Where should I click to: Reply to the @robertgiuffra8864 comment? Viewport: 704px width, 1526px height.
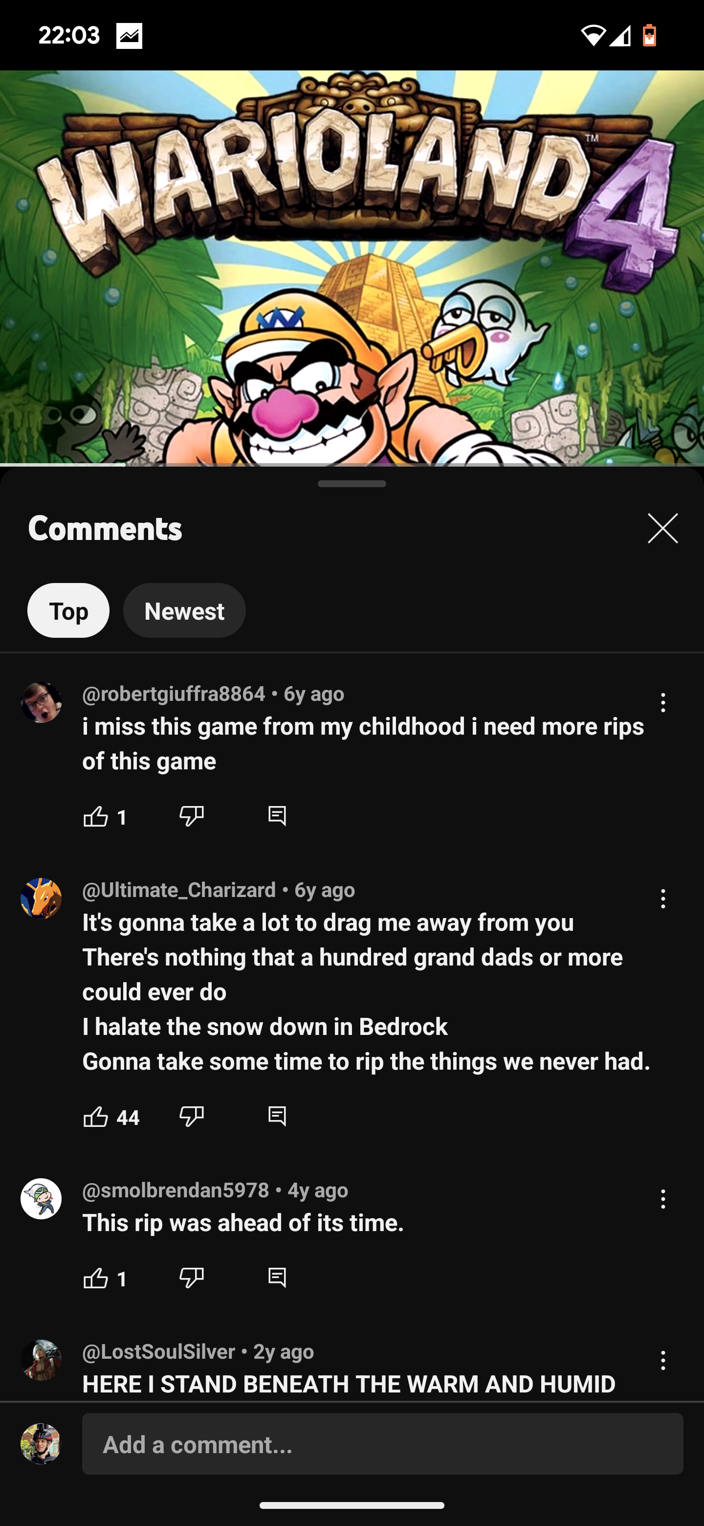click(x=277, y=816)
